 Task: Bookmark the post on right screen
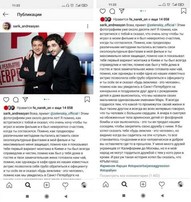(x=184, y=11)
